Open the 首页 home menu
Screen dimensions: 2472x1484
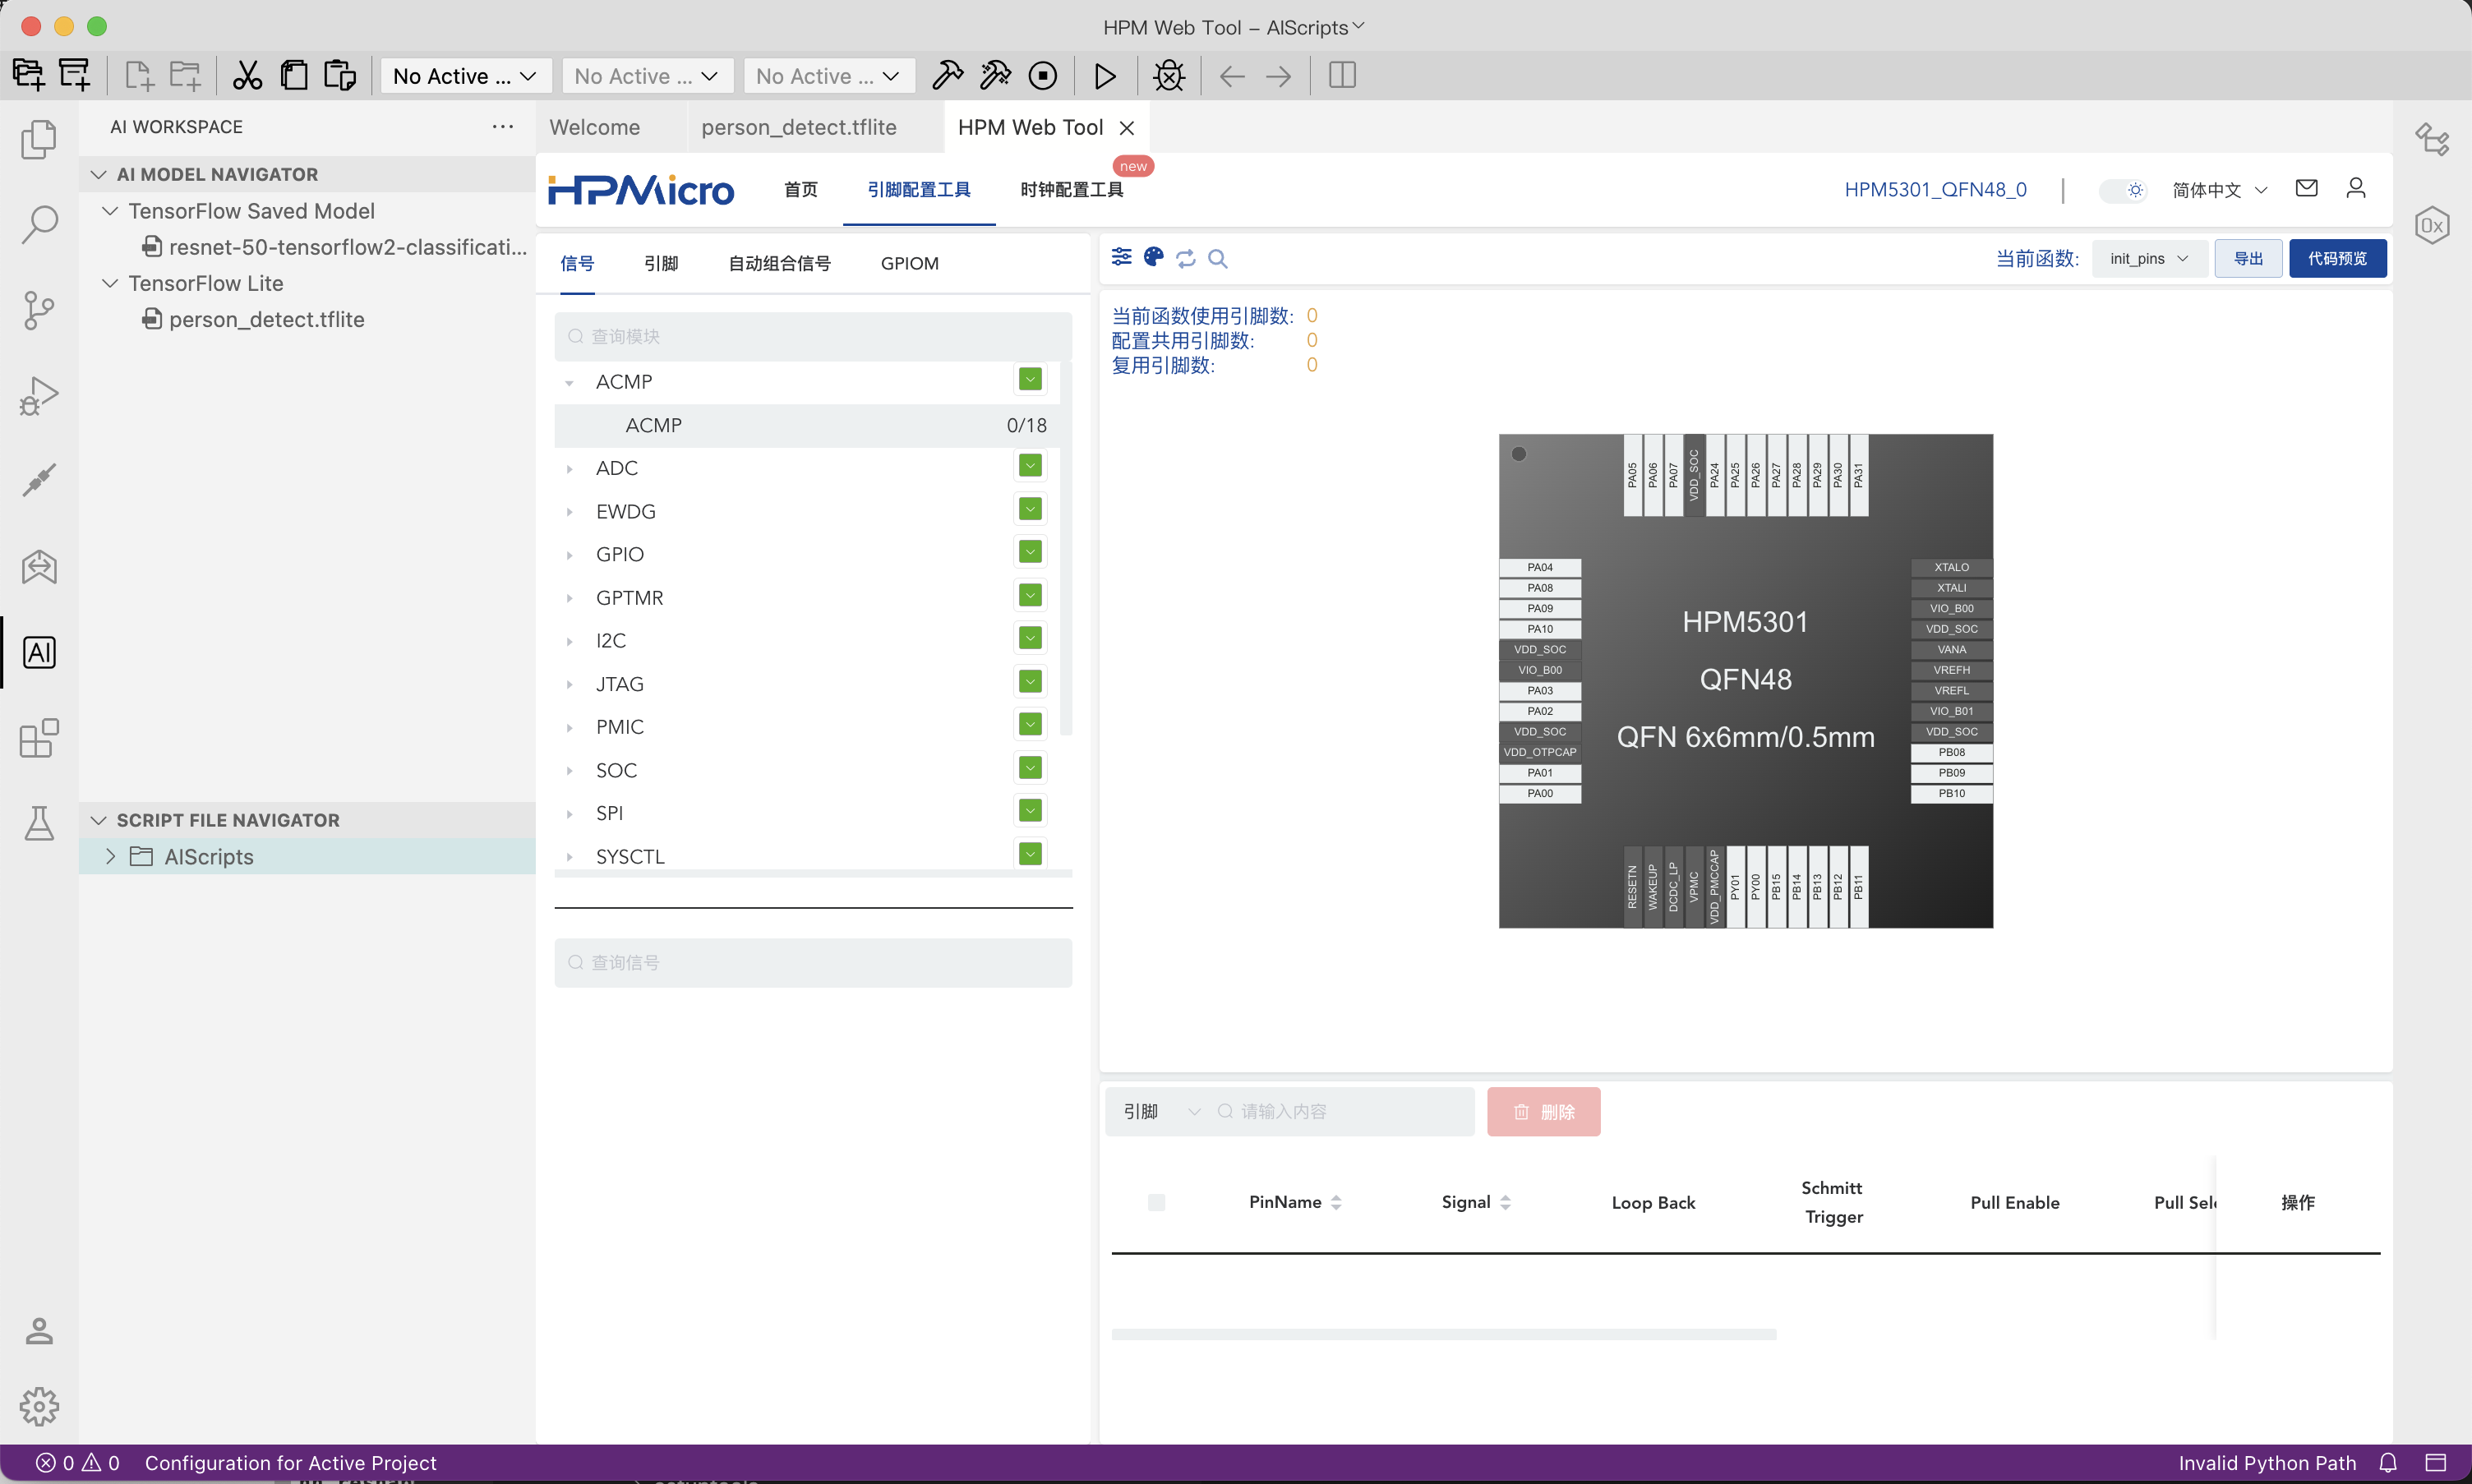(x=800, y=189)
